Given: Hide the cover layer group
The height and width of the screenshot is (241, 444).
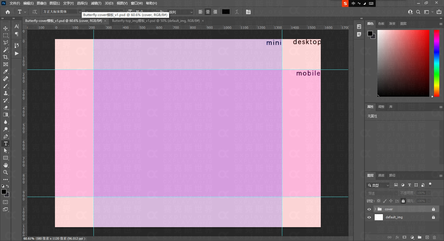Looking at the screenshot, I should [x=369, y=209].
